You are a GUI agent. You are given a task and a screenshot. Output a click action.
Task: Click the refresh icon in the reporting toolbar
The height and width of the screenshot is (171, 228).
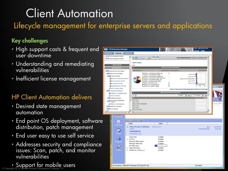[x=137, y=58]
